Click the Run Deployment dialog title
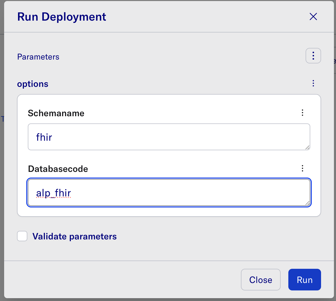The image size is (336, 301). pyautogui.click(x=62, y=17)
